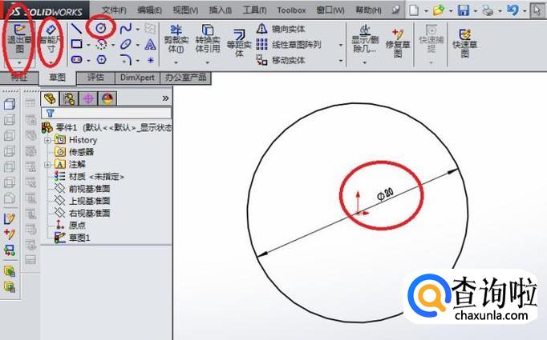Click the Save floppy disk icon
Viewport: 547px width, 340px height.
point(464,10)
